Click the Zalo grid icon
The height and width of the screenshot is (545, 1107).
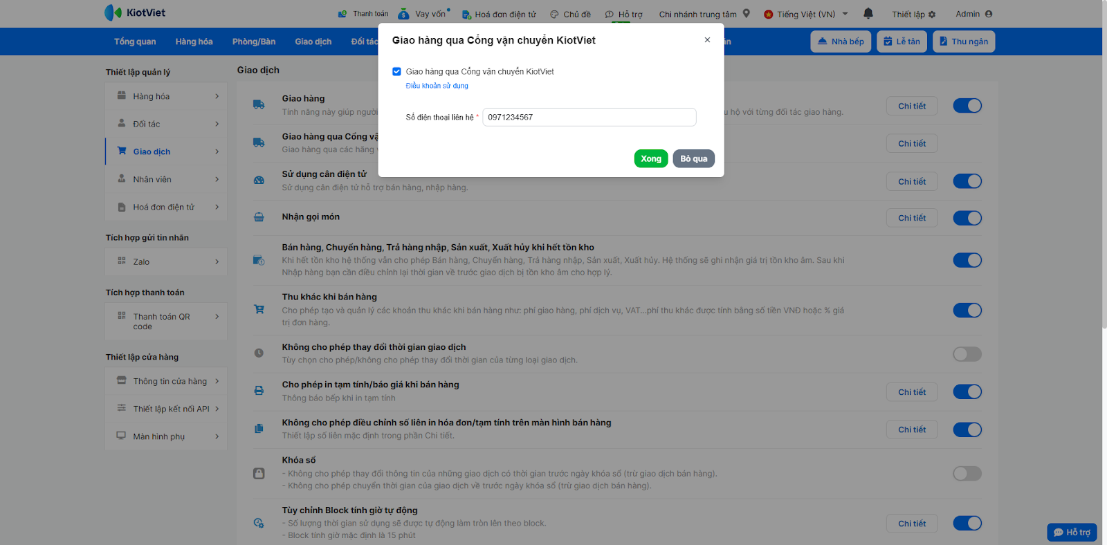[x=122, y=261]
